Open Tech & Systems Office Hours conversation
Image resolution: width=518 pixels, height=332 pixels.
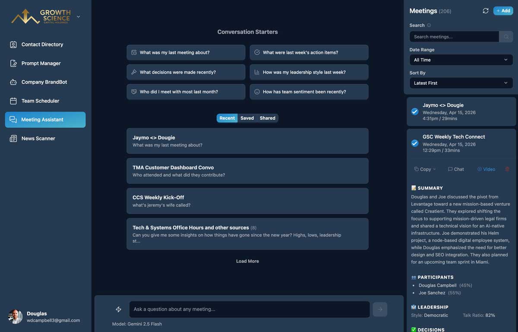tap(247, 234)
